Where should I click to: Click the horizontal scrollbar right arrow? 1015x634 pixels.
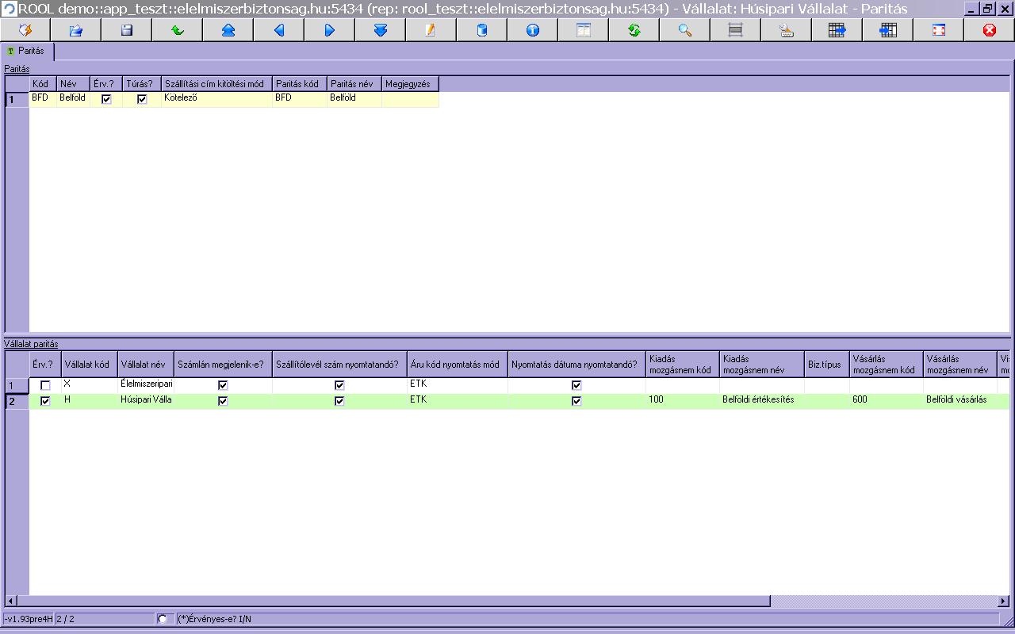click(x=1003, y=602)
